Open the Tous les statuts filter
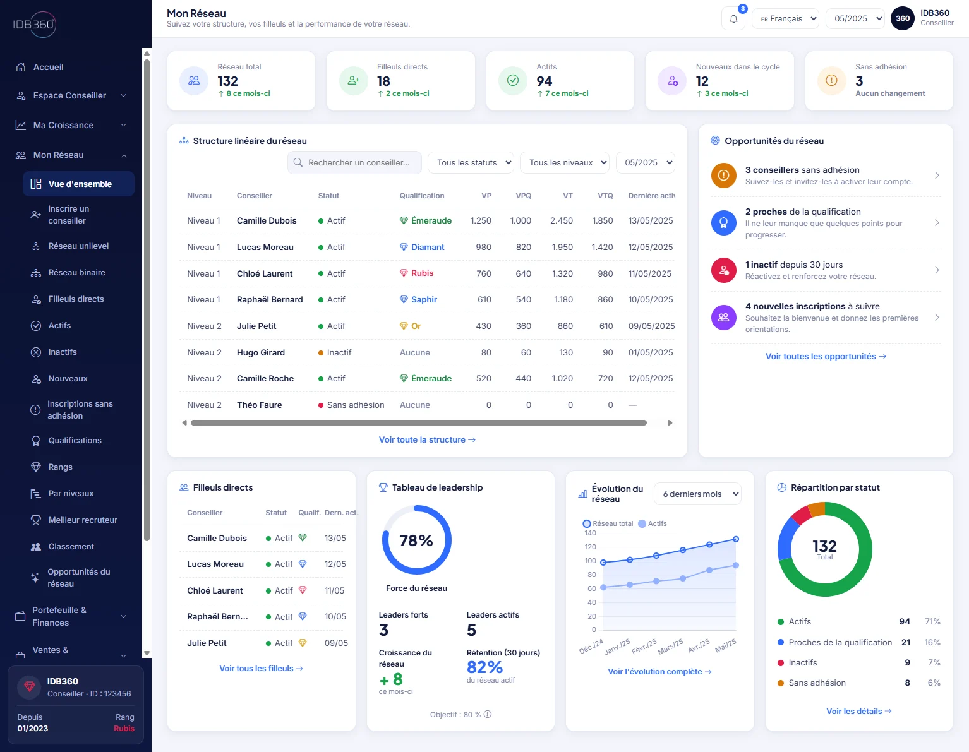969x752 pixels. click(471, 162)
